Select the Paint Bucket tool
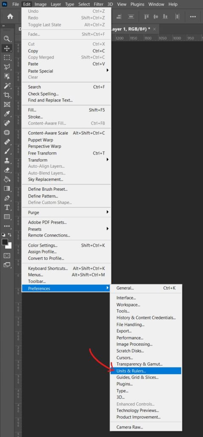203x437 pixels. tap(7, 179)
